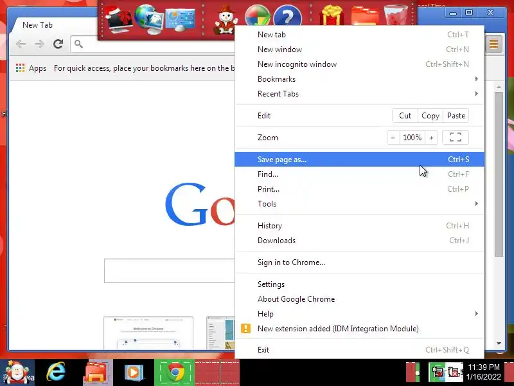Select New incognito window

(x=359, y=64)
